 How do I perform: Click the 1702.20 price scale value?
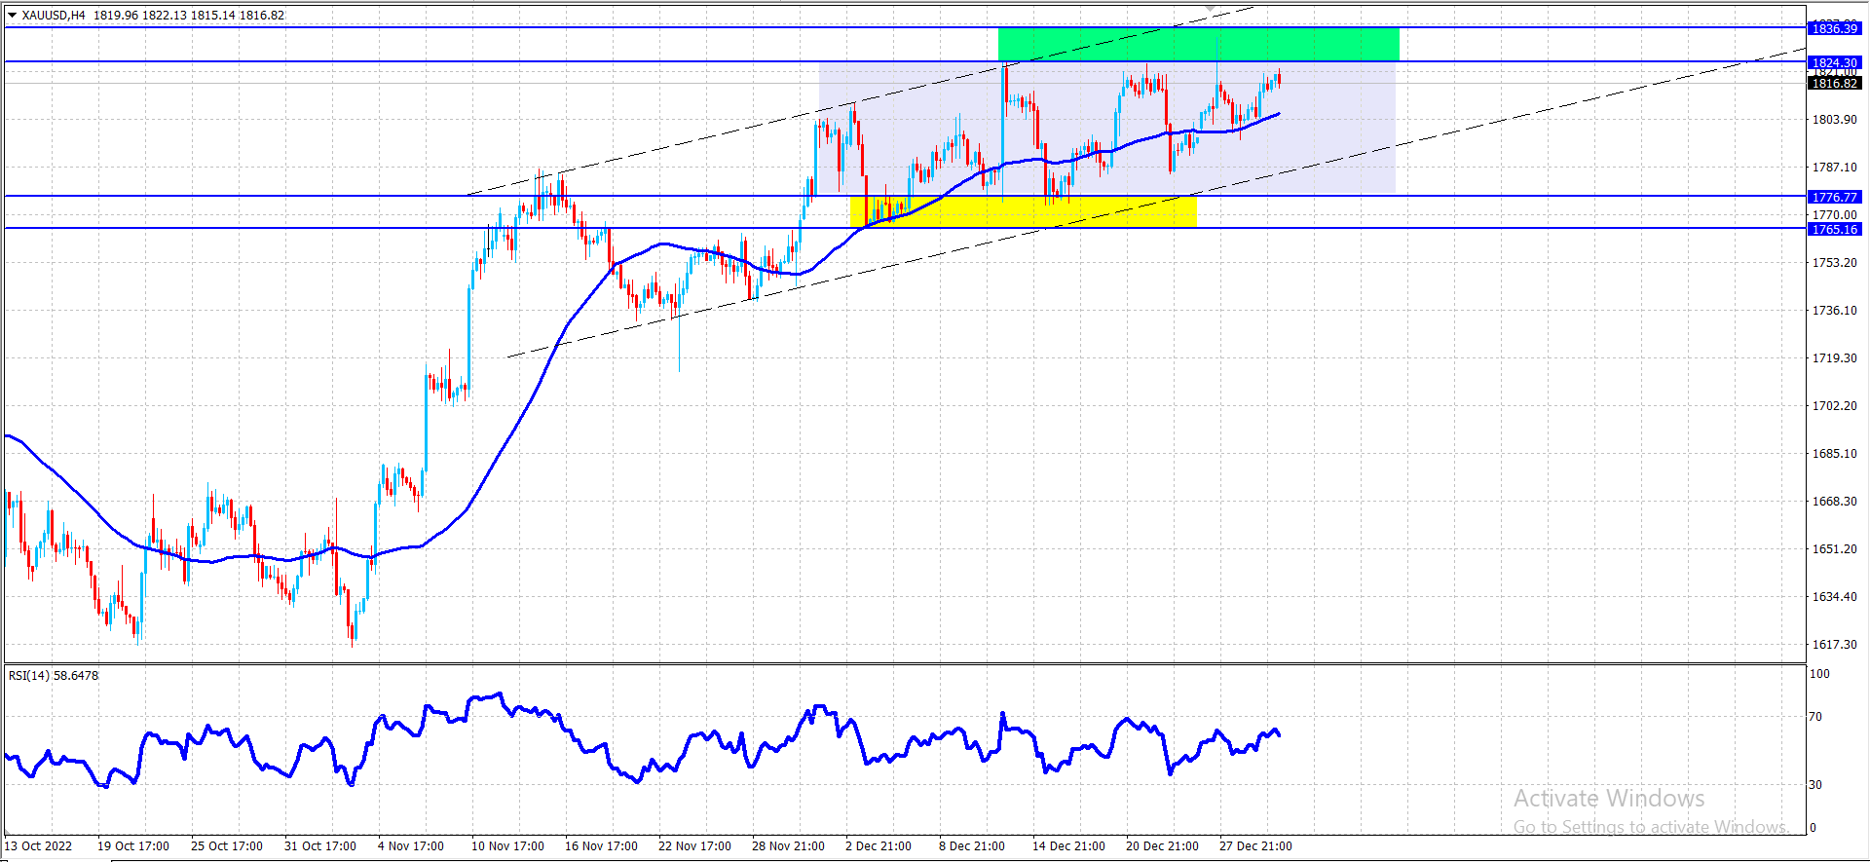click(1834, 405)
